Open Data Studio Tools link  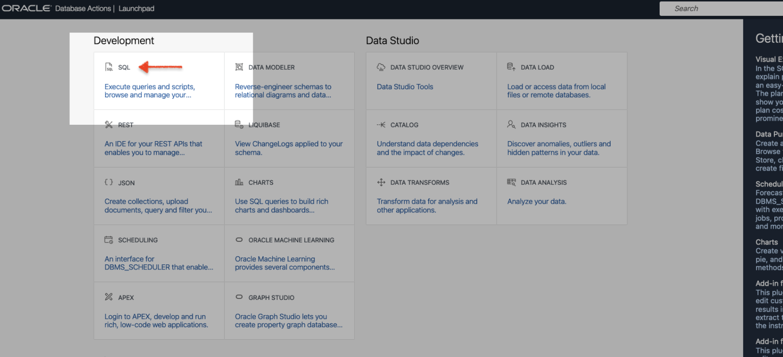tap(405, 87)
